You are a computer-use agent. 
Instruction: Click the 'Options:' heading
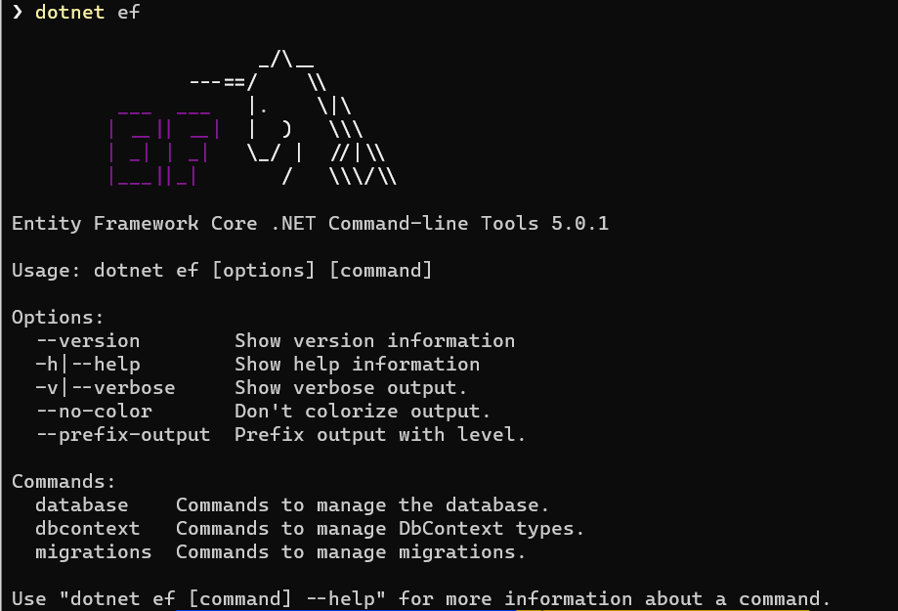tap(58, 318)
